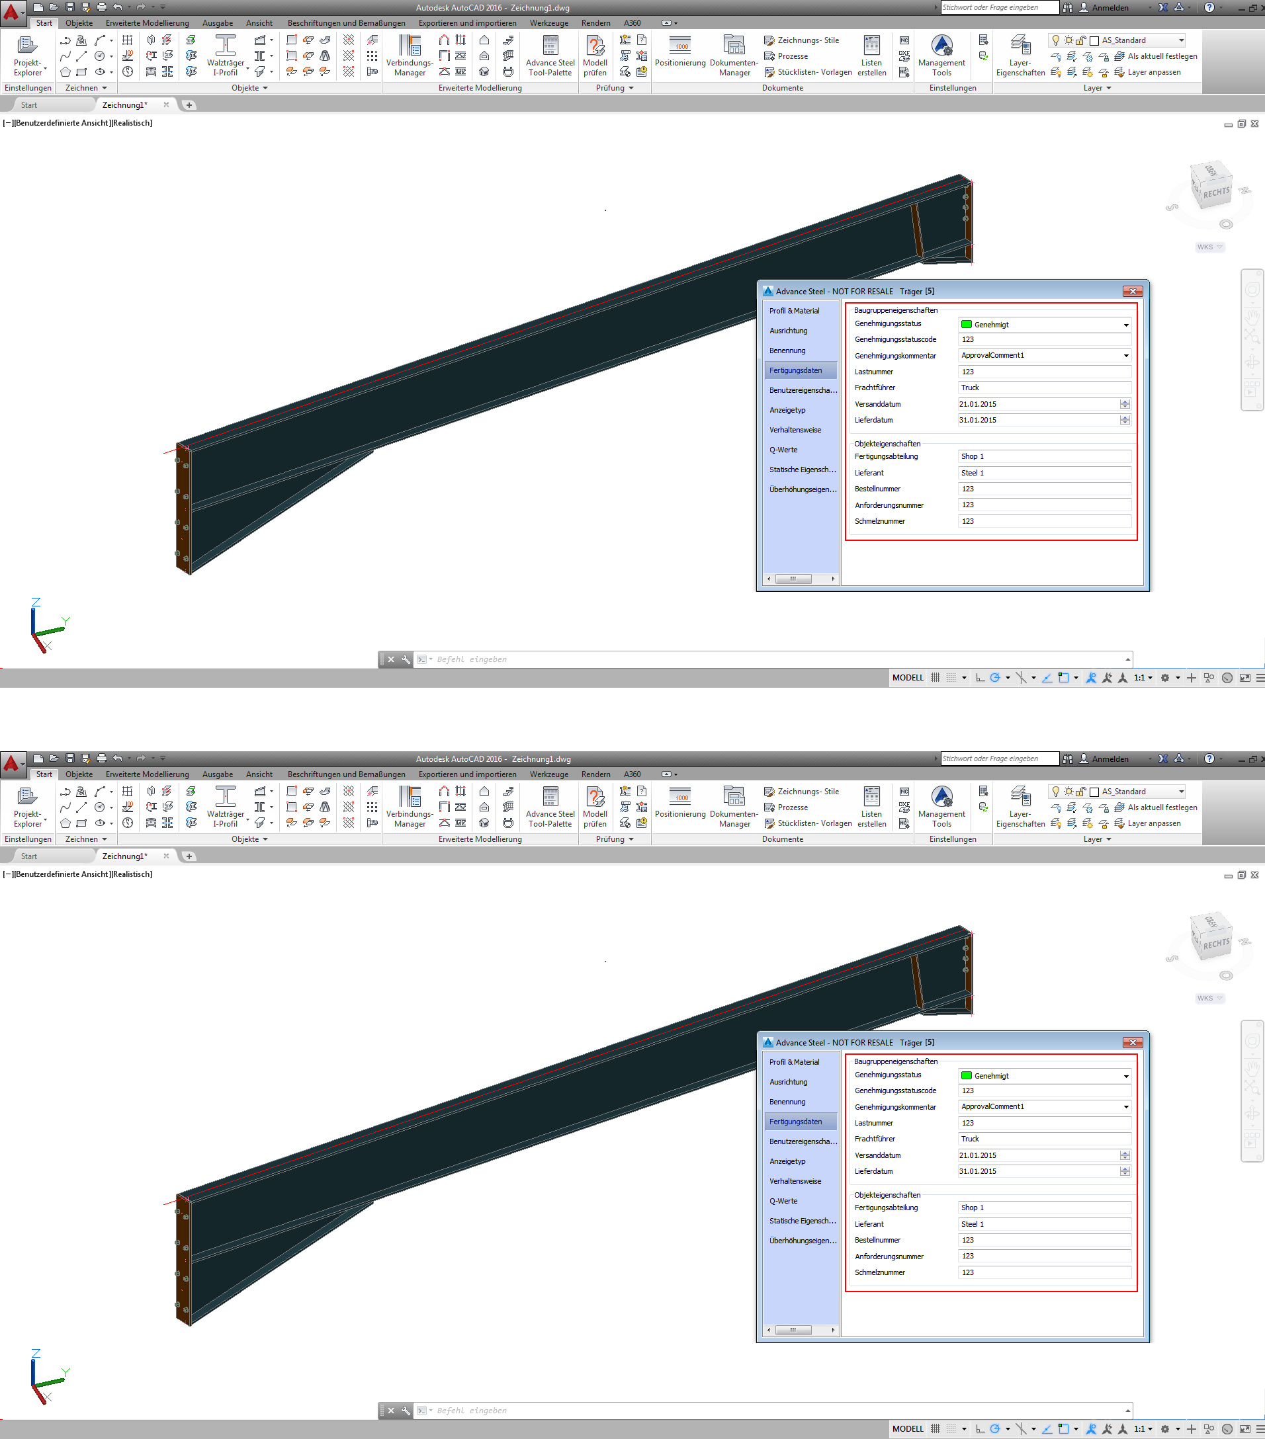
Task: Click the Frachtführer field in upper dialog
Action: click(1045, 388)
